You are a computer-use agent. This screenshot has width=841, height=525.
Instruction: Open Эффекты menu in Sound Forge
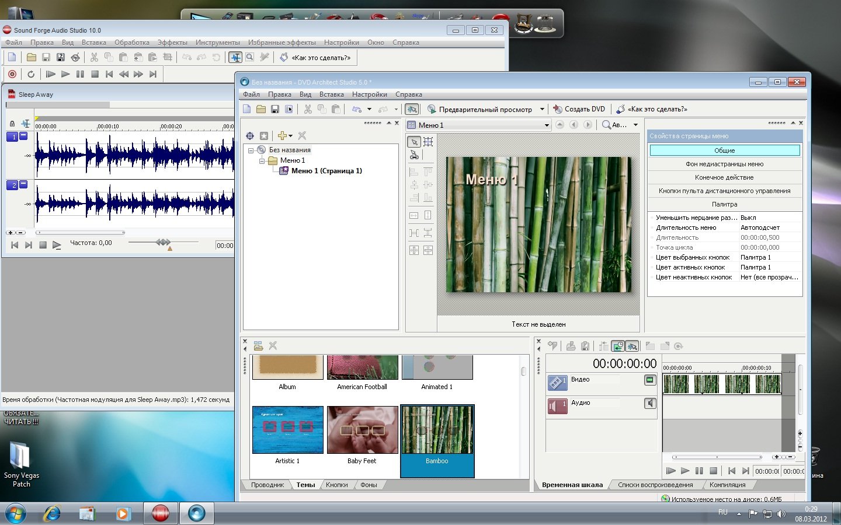click(x=172, y=43)
